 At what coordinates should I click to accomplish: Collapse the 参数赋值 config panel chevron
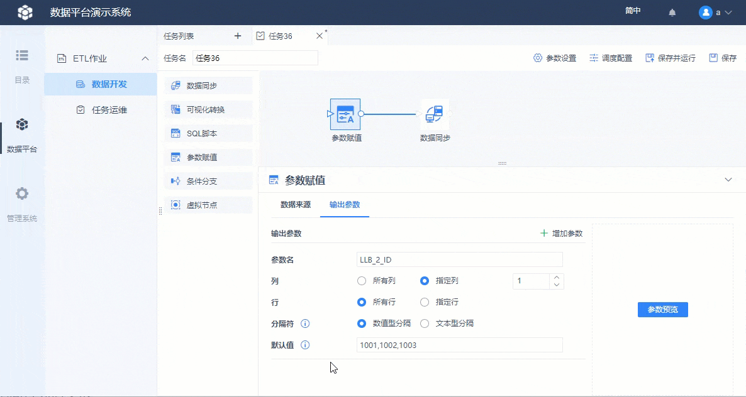point(728,180)
